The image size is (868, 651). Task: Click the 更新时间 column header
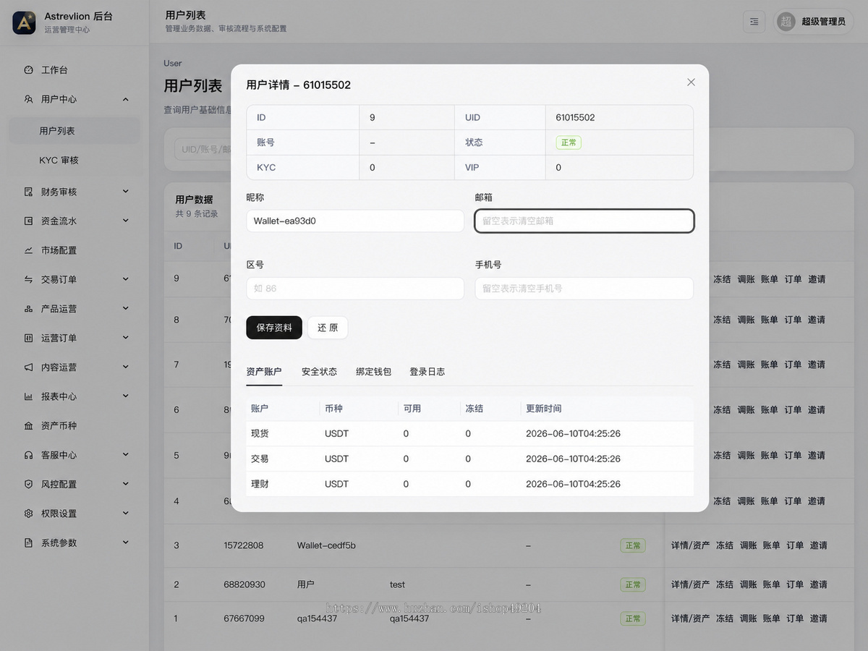(x=544, y=409)
